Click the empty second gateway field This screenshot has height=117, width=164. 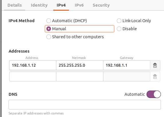127,76
